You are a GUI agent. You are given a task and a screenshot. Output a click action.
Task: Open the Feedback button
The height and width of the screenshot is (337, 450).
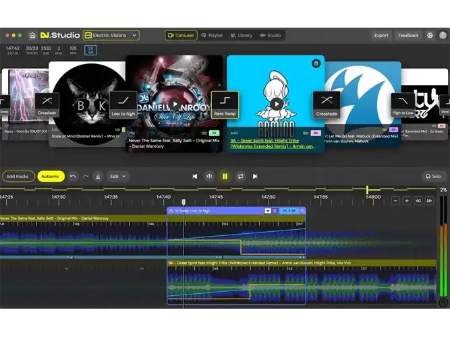pos(408,35)
